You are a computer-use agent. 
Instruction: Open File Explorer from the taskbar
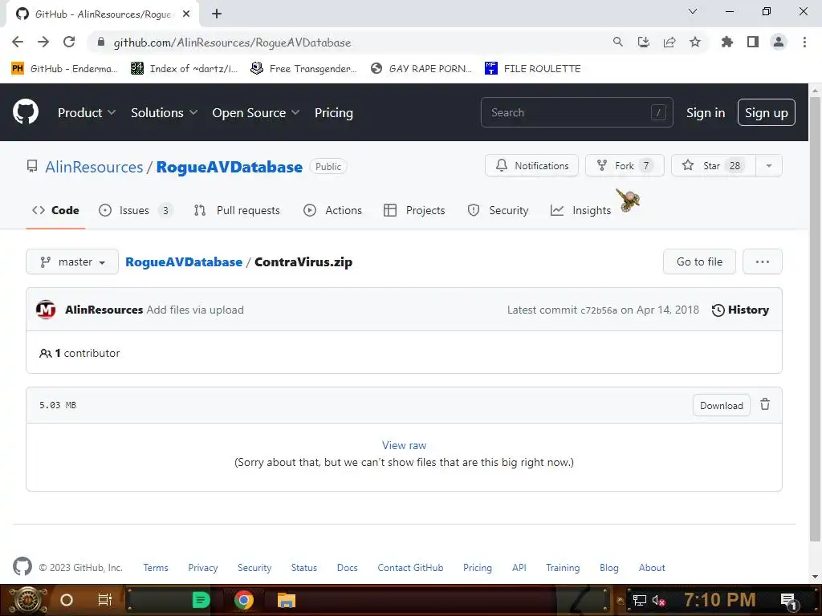(287, 600)
